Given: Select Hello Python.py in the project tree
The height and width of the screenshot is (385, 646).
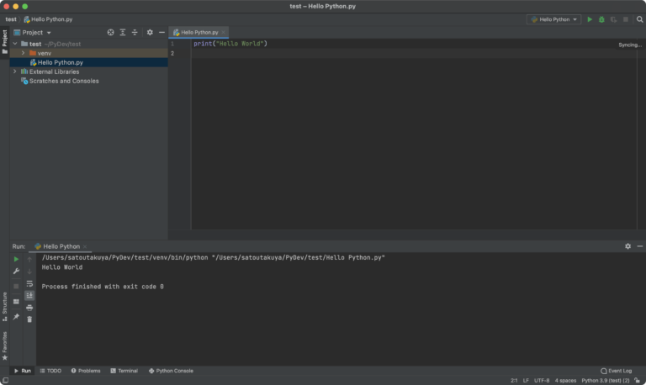Looking at the screenshot, I should (60, 62).
